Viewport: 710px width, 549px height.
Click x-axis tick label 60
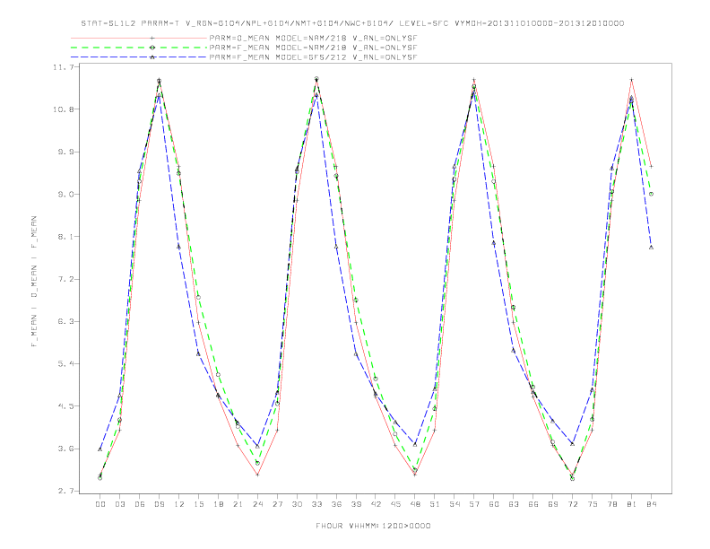click(494, 504)
